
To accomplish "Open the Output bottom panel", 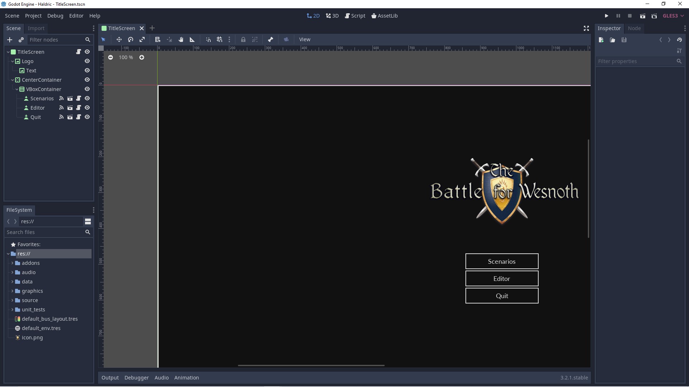I will (110, 378).
